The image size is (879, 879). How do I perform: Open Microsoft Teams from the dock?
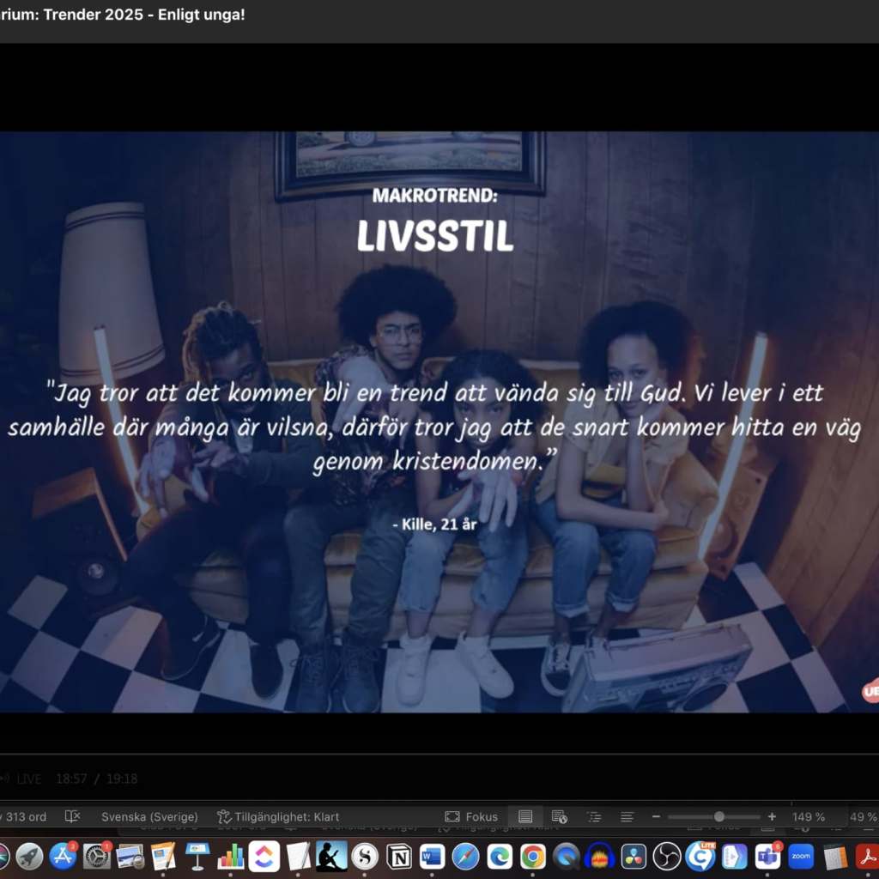tap(767, 856)
